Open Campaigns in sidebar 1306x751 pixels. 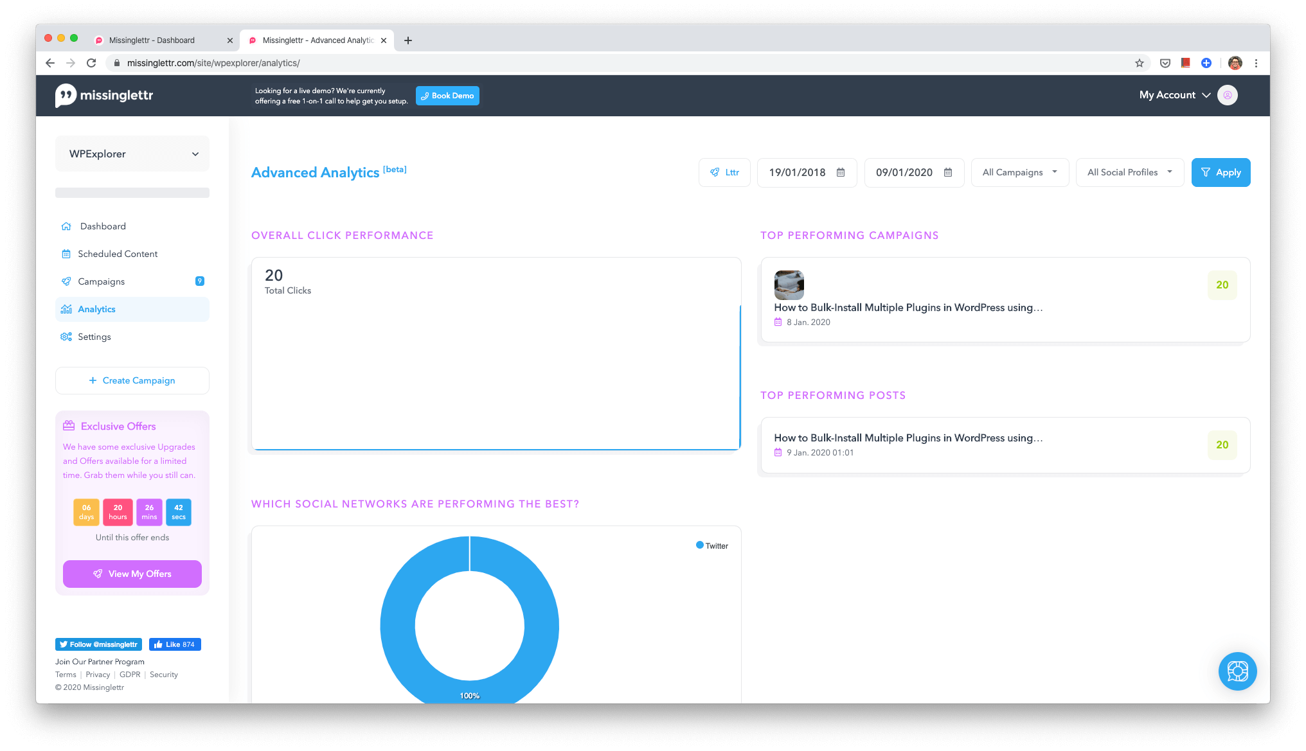point(132,281)
